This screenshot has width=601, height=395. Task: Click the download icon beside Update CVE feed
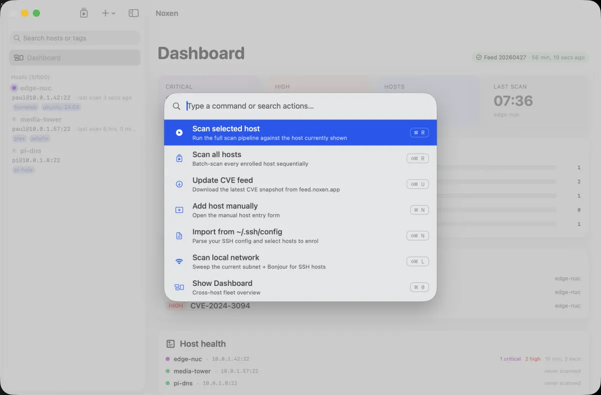click(x=179, y=184)
